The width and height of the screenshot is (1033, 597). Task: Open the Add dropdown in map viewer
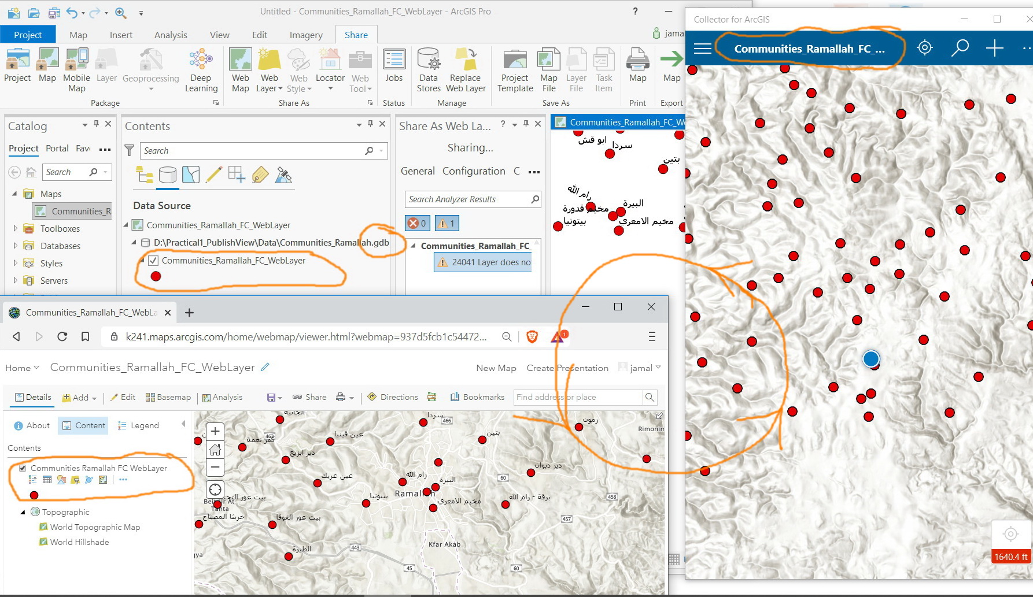(79, 398)
